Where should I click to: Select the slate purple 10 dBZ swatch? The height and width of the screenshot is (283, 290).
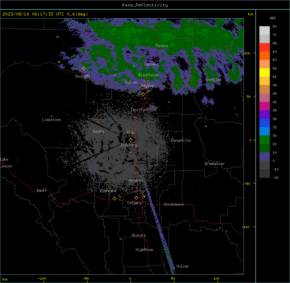point(264,156)
